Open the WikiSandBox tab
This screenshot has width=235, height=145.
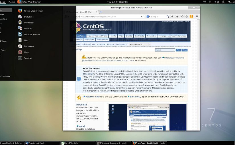[x=103, y=40]
